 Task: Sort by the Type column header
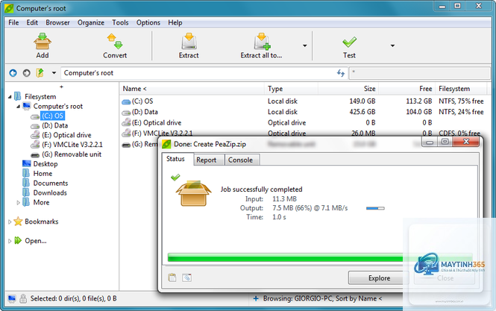[x=291, y=89]
